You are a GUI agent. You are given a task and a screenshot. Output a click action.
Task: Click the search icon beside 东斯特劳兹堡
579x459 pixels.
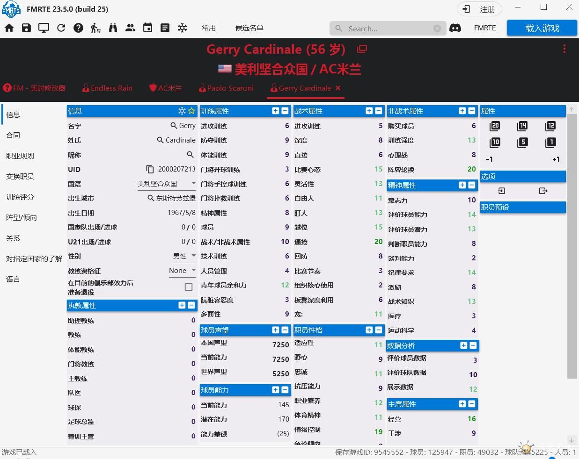tap(151, 198)
